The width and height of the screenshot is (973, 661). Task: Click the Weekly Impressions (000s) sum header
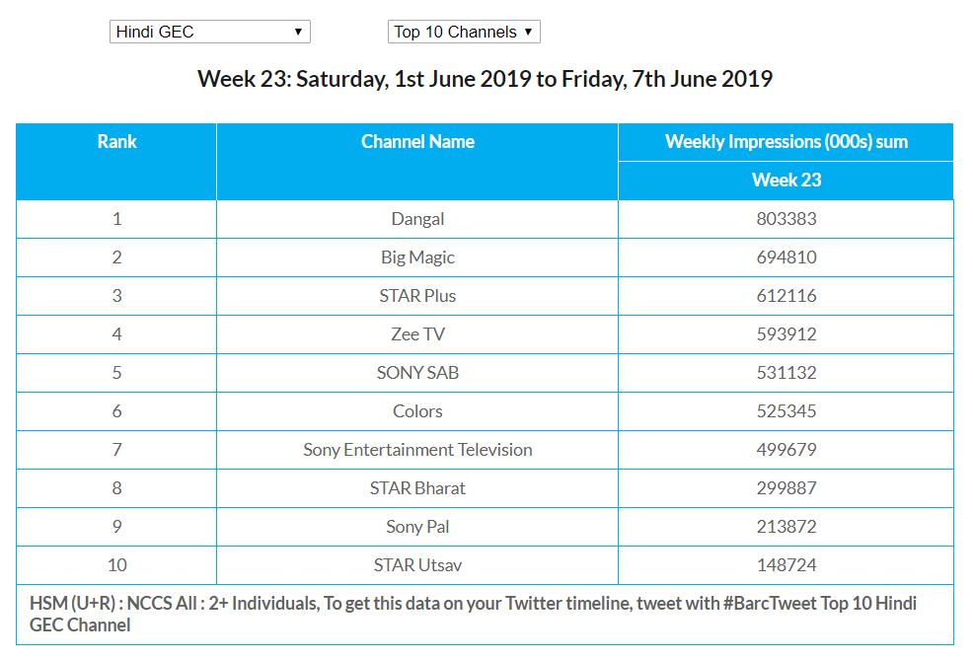(786, 142)
